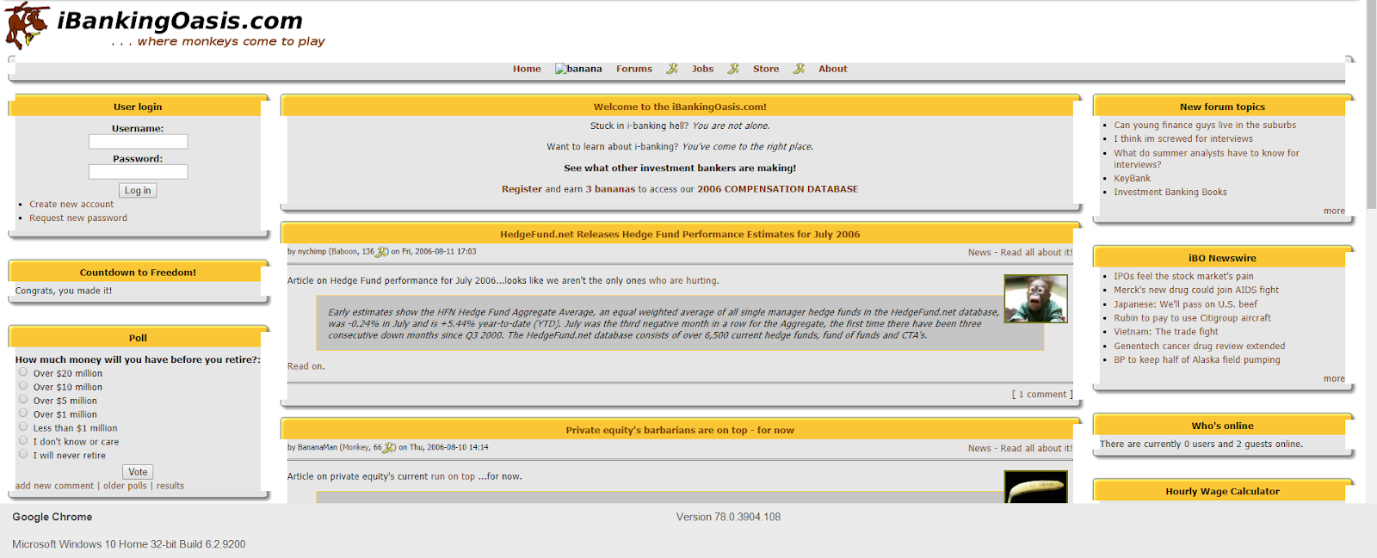Image resolution: width=1377 pixels, height=558 pixels.
Task: Click 'who are hurting' link in HedgeFund teaser
Action: (683, 281)
